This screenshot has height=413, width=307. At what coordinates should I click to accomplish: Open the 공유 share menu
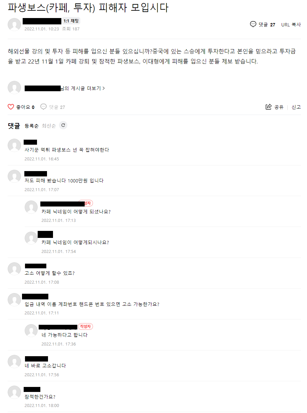coord(274,107)
